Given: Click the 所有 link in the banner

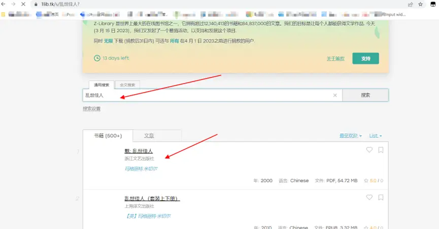Looking at the screenshot, I should click(175, 41).
